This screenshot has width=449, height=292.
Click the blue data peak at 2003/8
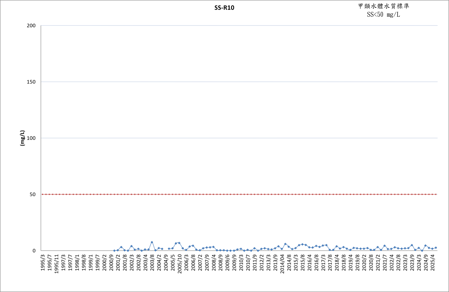tap(152, 242)
